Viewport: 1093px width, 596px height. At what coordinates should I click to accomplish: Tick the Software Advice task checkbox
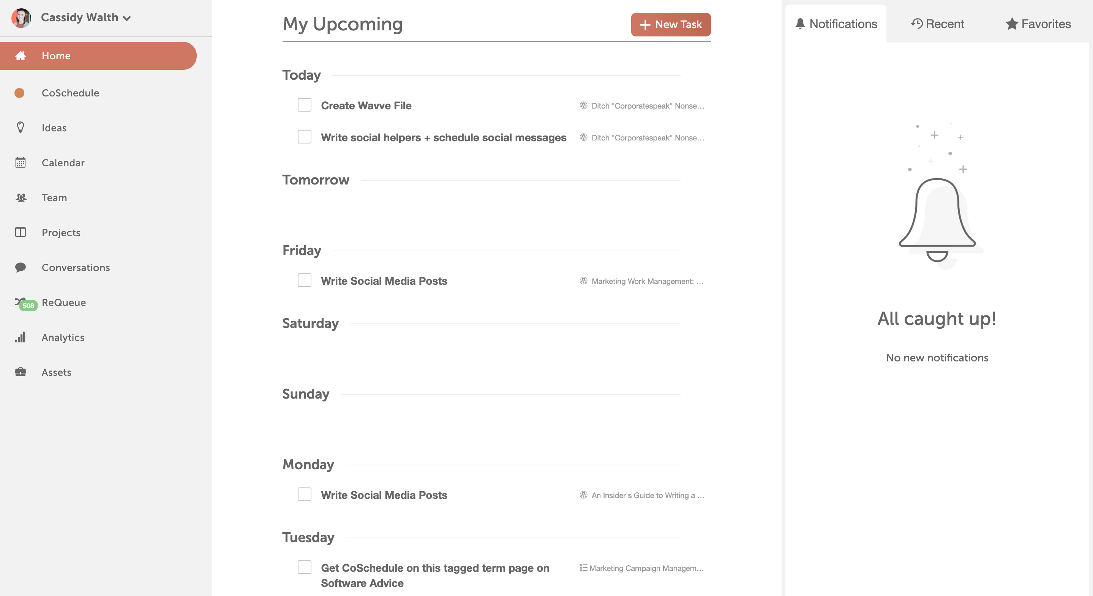tap(304, 568)
